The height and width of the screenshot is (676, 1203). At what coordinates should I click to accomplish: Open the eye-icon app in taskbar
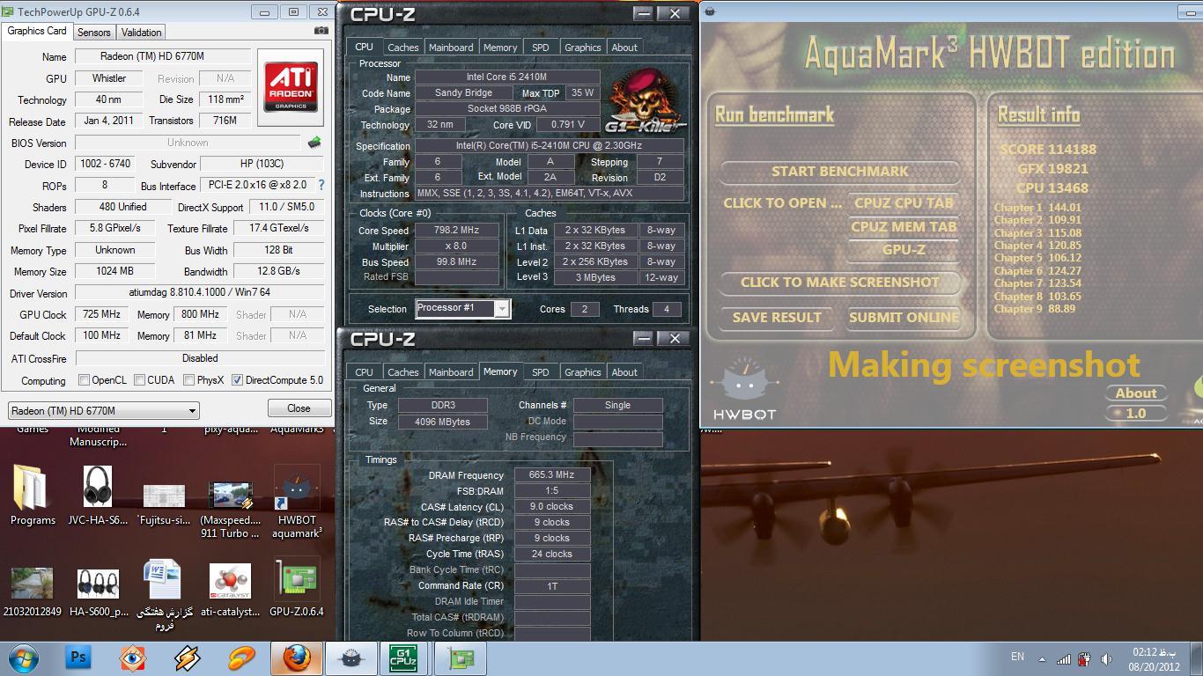click(x=132, y=657)
